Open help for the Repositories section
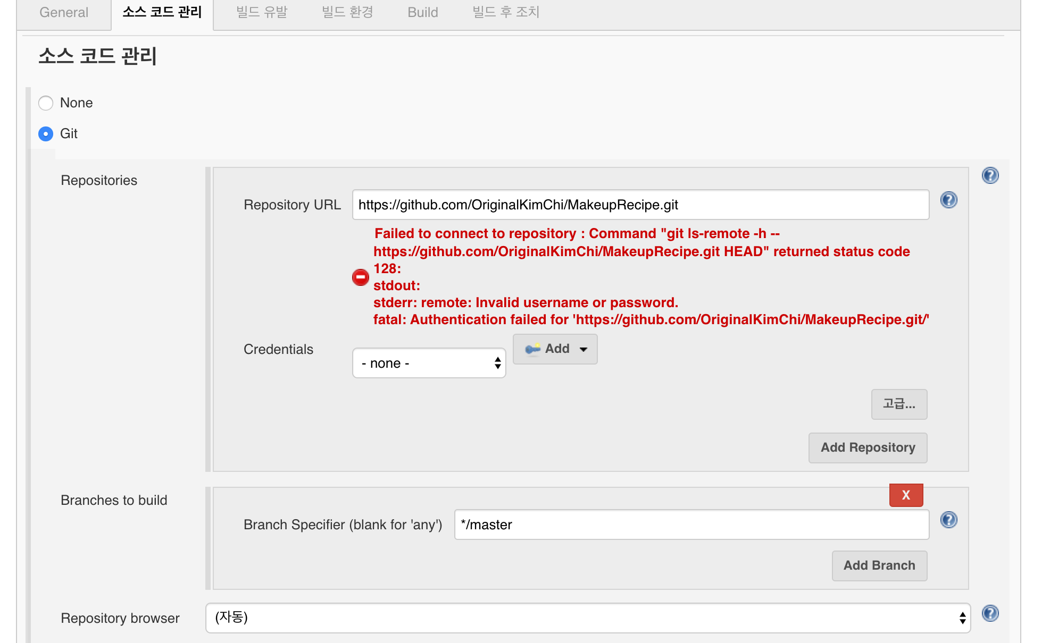This screenshot has width=1050, height=643. tap(990, 175)
